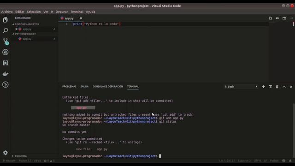
Task: Click the feedback smiley in status bar
Action: (x=284, y=161)
